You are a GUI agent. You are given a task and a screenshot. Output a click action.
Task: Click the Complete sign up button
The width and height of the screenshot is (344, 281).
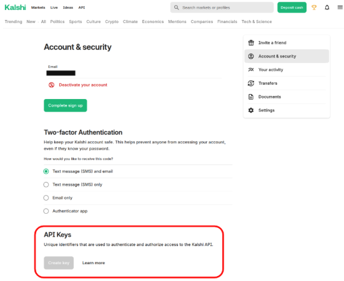click(x=66, y=105)
